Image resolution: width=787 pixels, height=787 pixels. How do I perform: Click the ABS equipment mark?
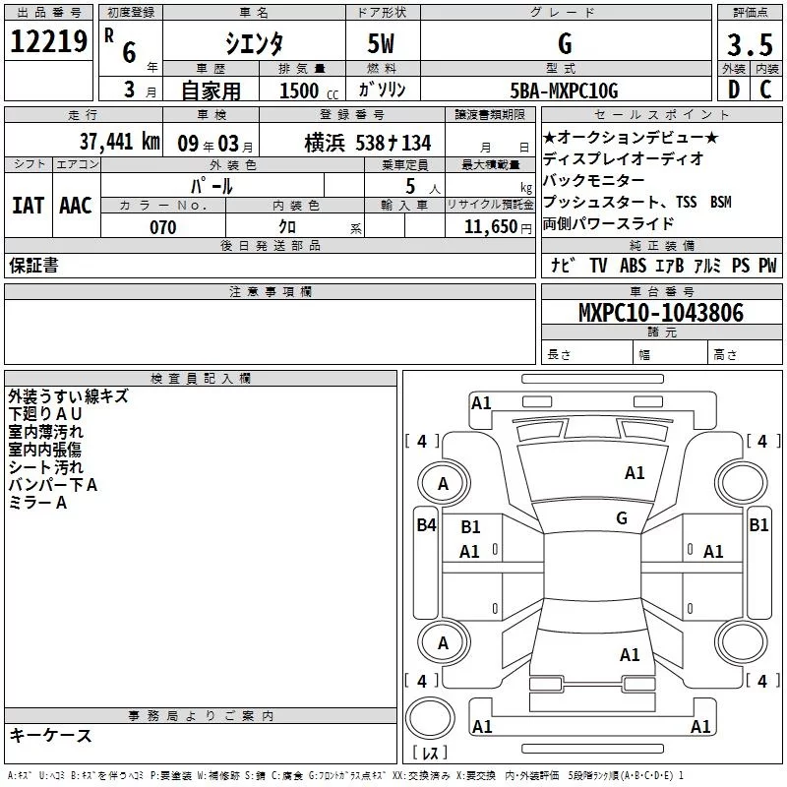coord(633,265)
